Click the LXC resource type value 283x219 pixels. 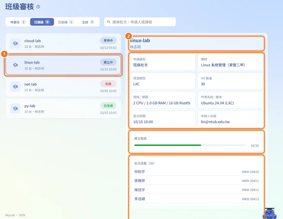(x=136, y=84)
